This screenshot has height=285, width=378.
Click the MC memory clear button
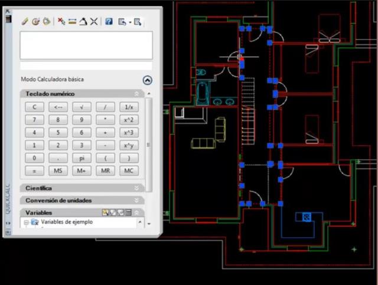pos(129,171)
